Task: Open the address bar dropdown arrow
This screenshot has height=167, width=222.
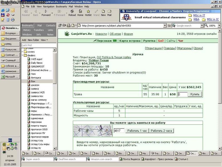Action: [x=165, y=25]
